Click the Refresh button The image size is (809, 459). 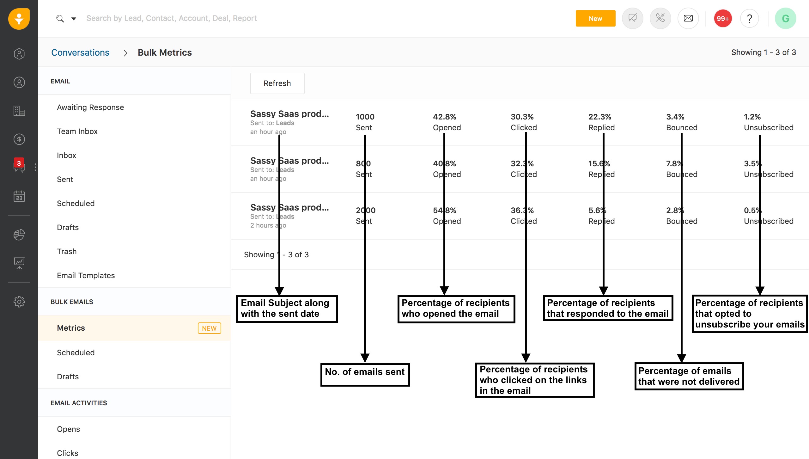(x=277, y=83)
